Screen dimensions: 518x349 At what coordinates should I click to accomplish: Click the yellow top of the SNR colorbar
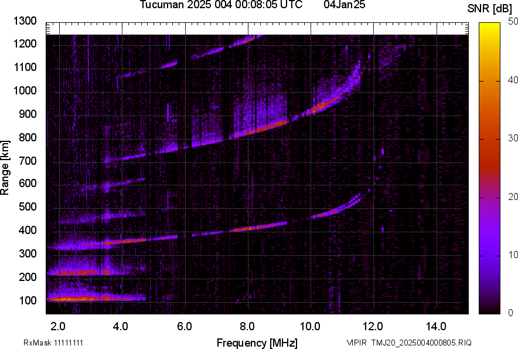490,27
